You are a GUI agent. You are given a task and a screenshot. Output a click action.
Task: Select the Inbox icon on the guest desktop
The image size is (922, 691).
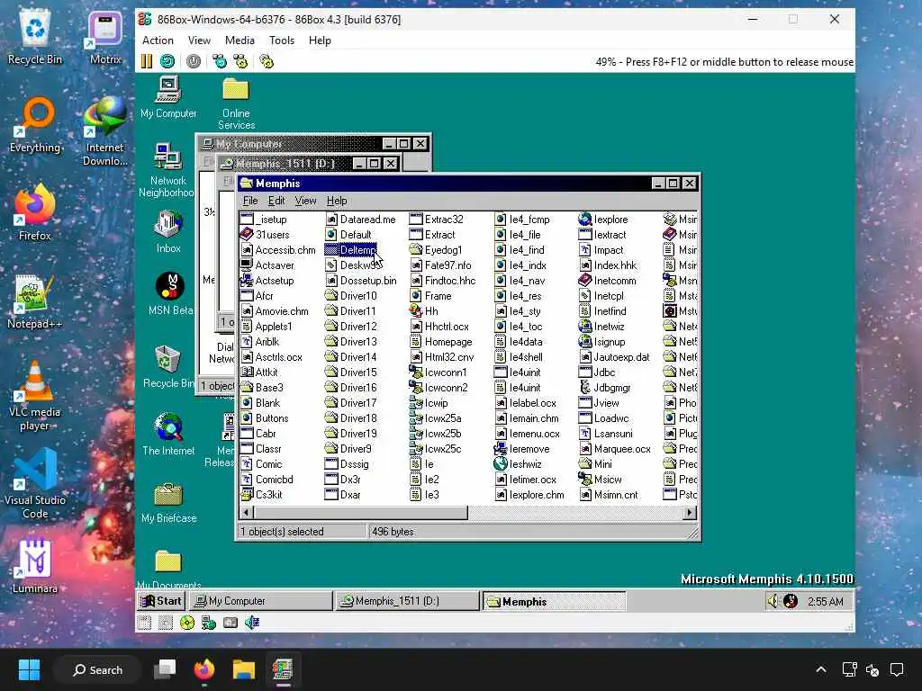pyautogui.click(x=168, y=232)
